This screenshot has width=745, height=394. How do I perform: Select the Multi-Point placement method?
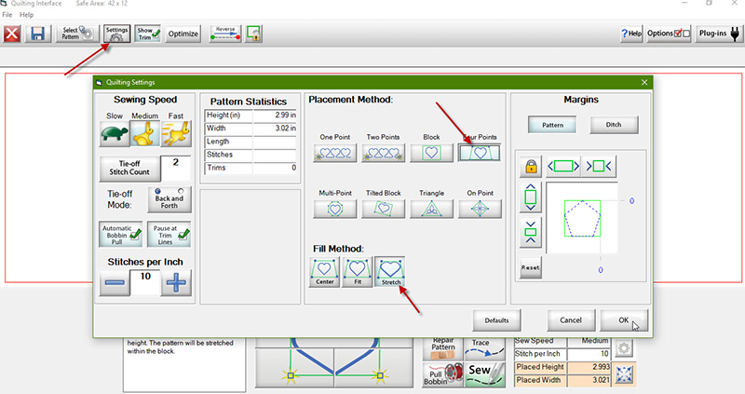(334, 209)
